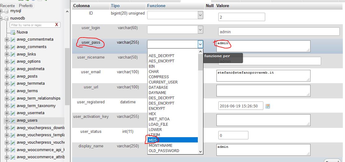Viewport: 345px width, 162px height.
Task: Click the function list scrollbar down arrow
Action: tap(200, 151)
